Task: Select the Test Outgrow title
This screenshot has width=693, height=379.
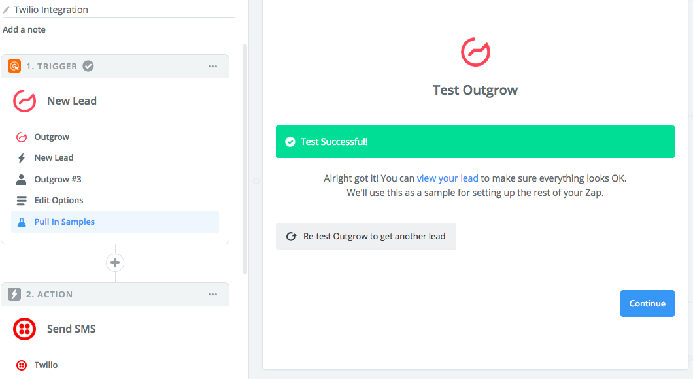Action: (x=475, y=90)
